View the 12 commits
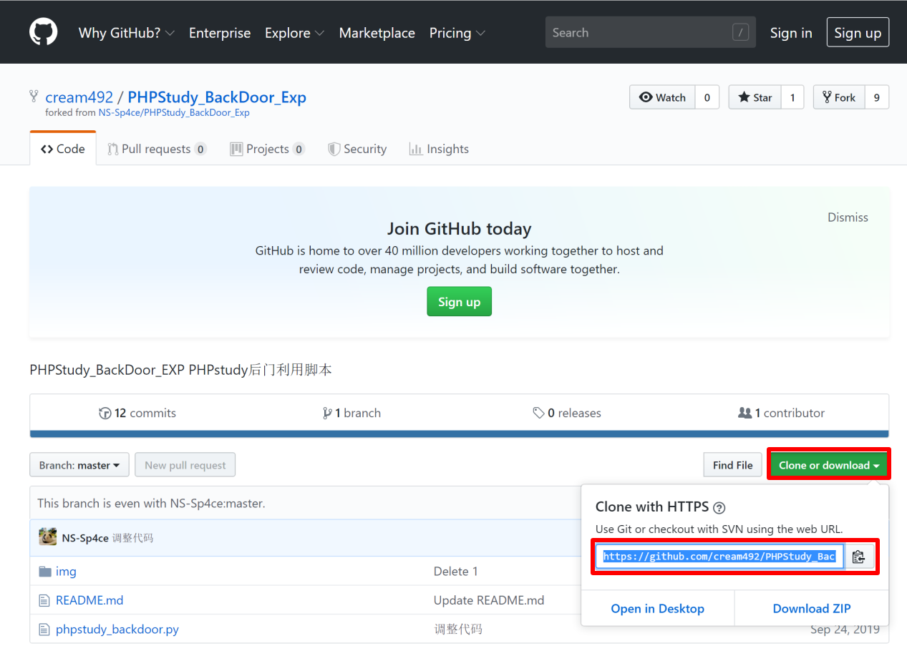907x651 pixels. pyautogui.click(x=137, y=413)
